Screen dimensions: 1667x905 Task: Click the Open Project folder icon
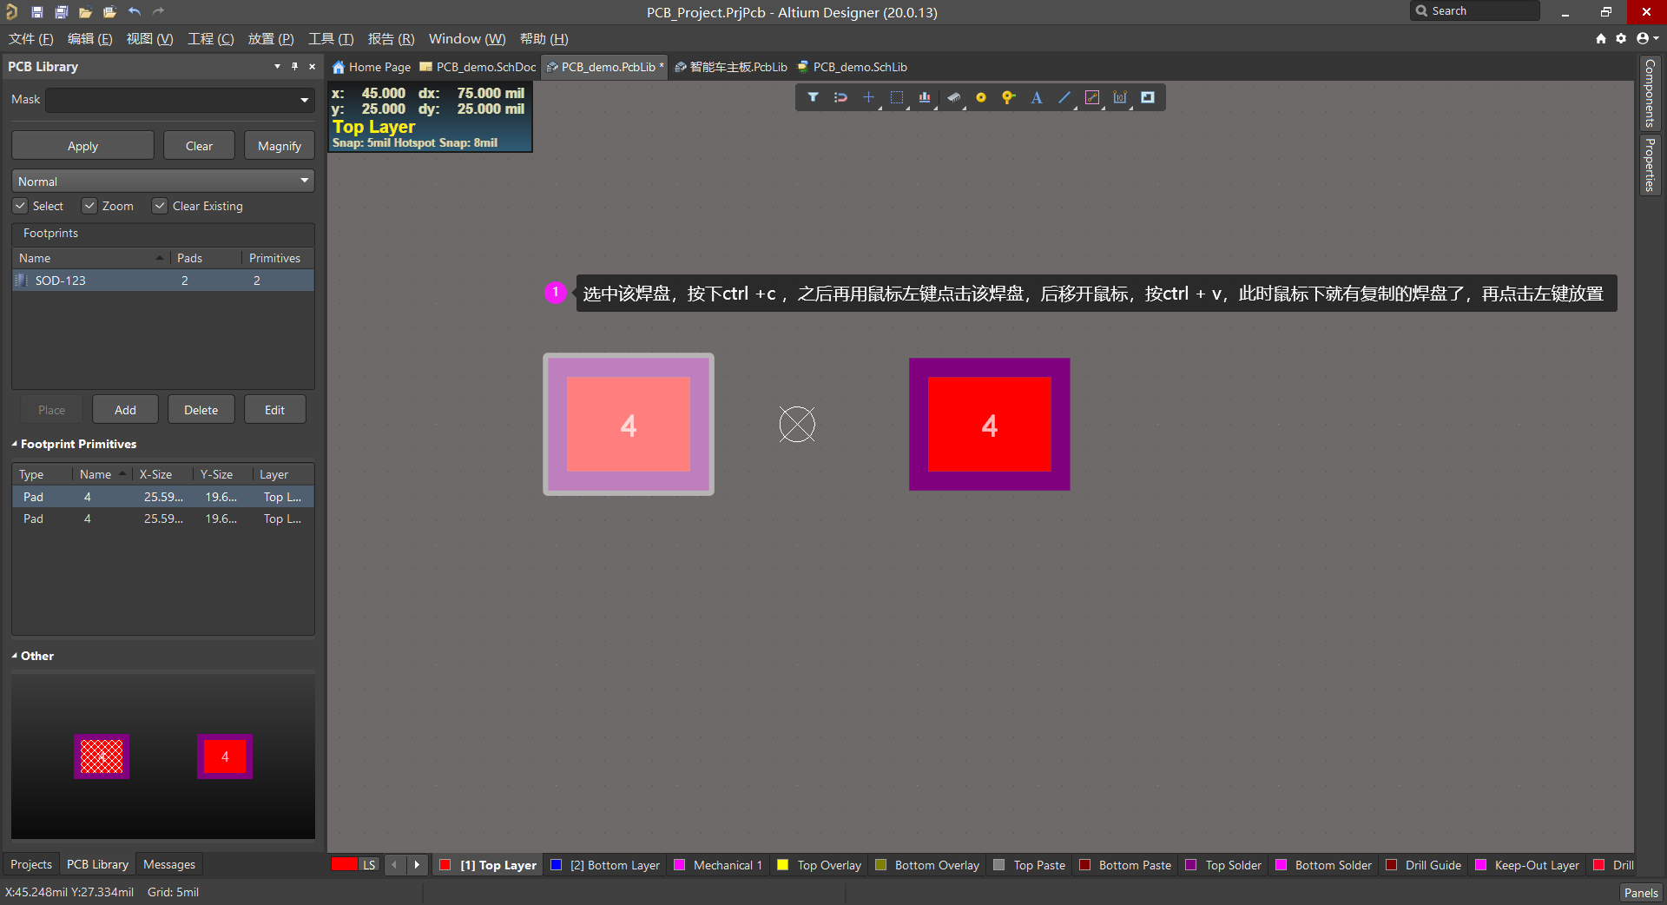point(109,12)
